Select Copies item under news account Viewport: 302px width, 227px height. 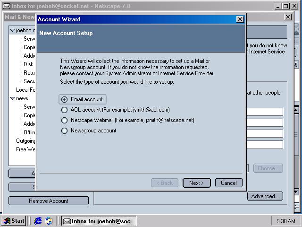(x=29, y=115)
